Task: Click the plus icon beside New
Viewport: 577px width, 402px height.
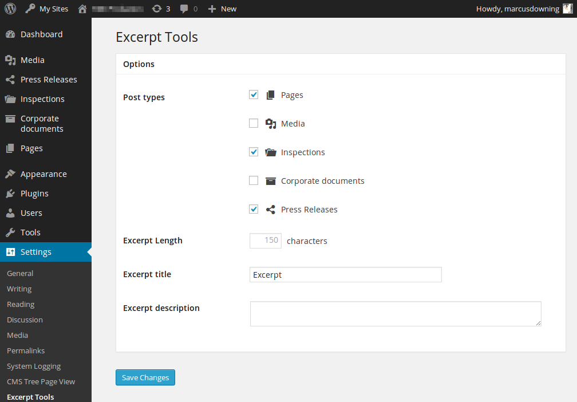Action: coord(212,9)
